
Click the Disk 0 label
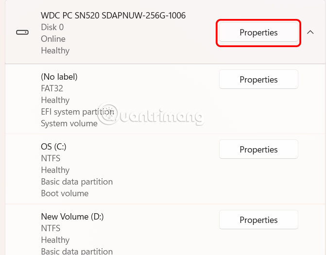(52, 27)
